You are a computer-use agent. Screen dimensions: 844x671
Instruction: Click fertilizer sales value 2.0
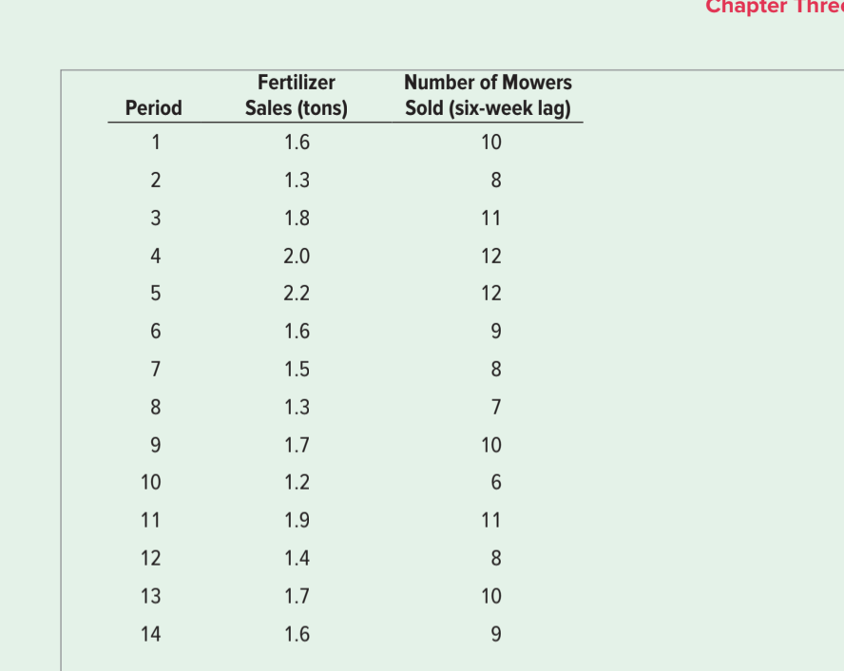[297, 256]
